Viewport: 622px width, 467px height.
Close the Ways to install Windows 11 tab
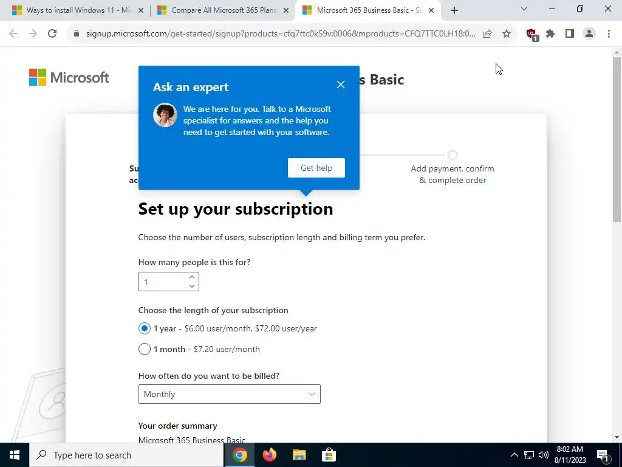click(141, 11)
